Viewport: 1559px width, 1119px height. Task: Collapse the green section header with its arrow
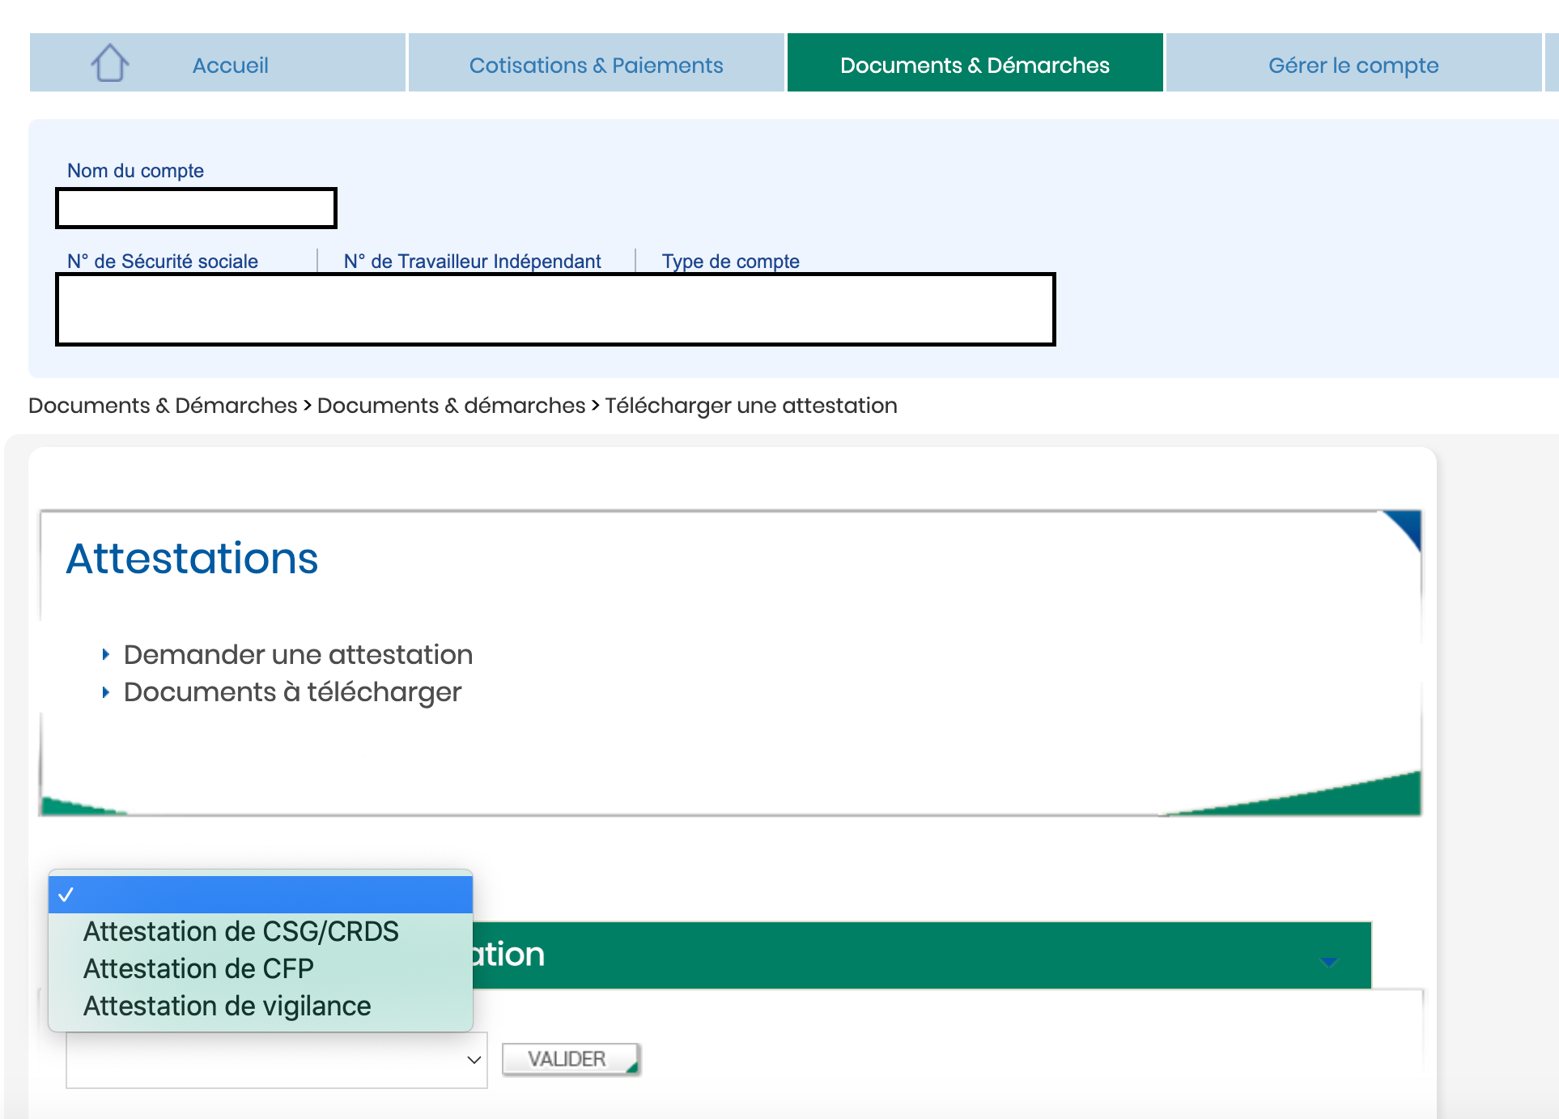(x=1328, y=962)
